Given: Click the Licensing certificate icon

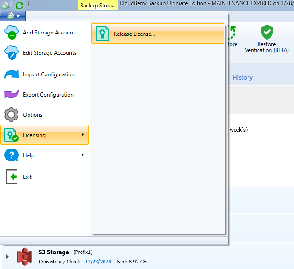Looking at the screenshot, I should 11,135.
